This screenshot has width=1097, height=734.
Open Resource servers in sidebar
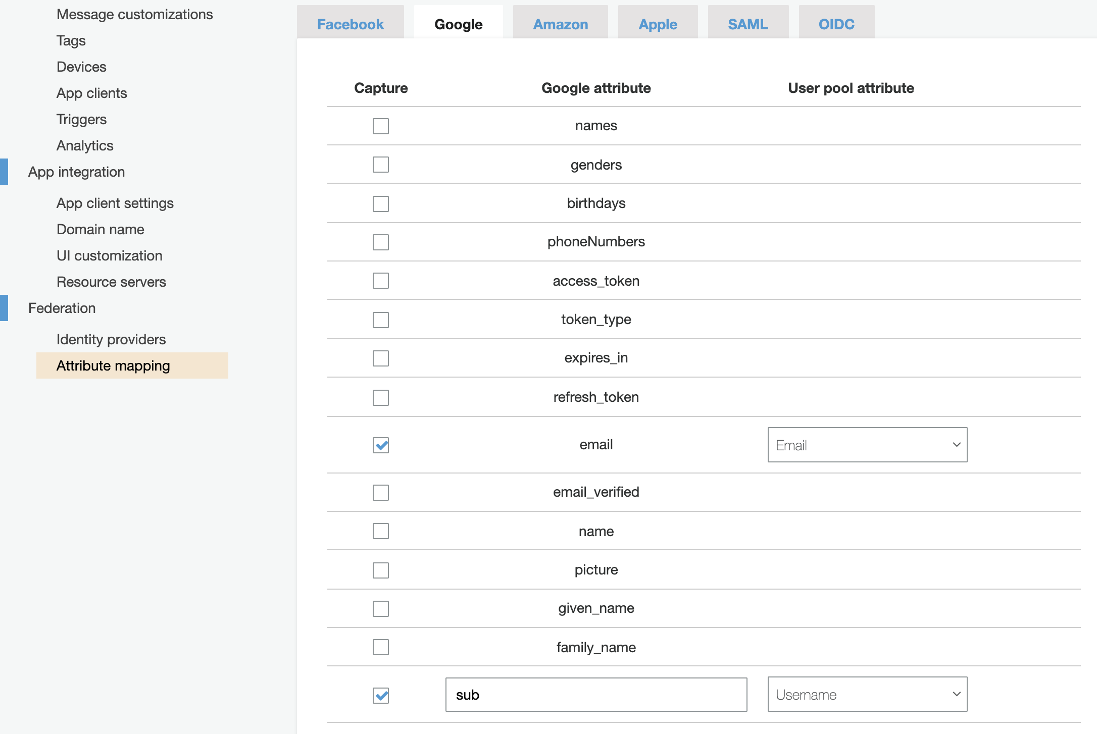[x=111, y=282]
